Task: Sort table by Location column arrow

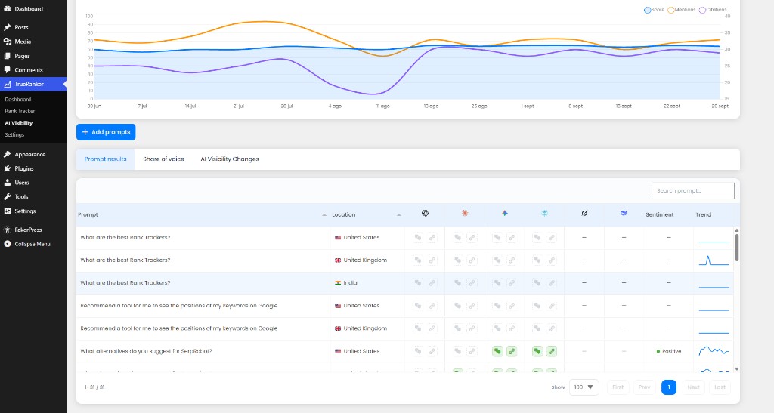Action: [x=399, y=215]
